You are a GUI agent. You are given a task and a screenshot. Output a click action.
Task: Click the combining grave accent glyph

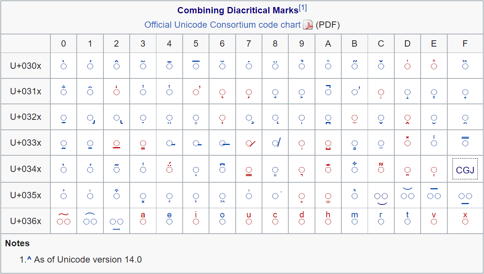(x=63, y=65)
